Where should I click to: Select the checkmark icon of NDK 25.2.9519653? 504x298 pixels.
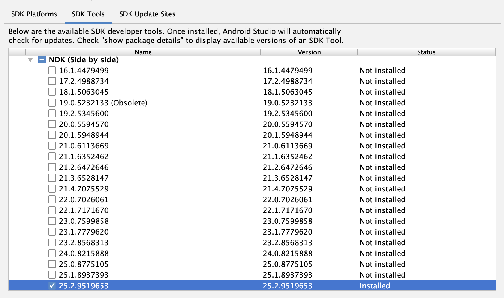click(52, 286)
